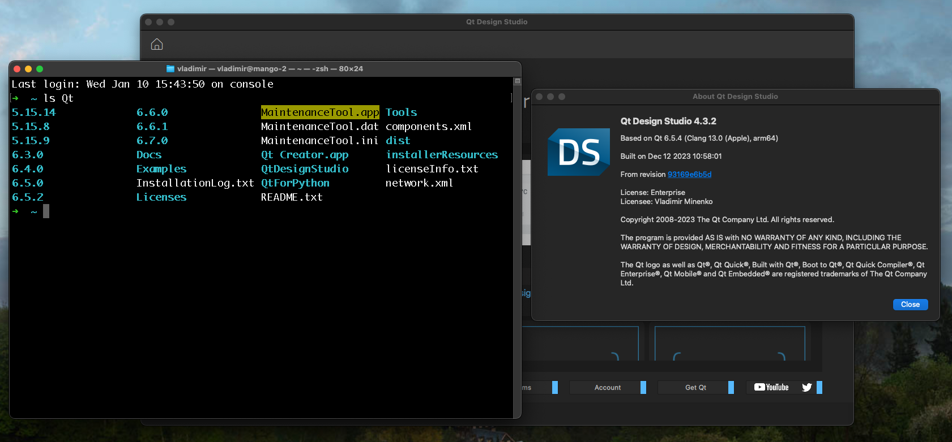Click the 5.15.9 directory entry

(x=31, y=141)
